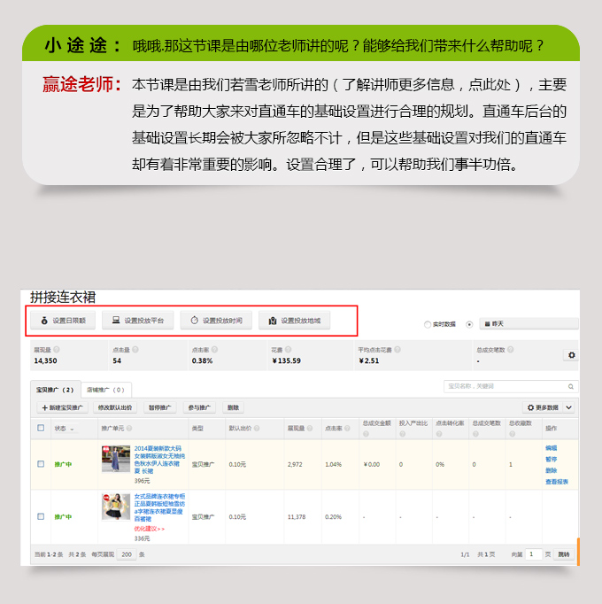The height and width of the screenshot is (604, 602).
Task: Click help icon next to 花费
Action: pyautogui.click(x=288, y=349)
